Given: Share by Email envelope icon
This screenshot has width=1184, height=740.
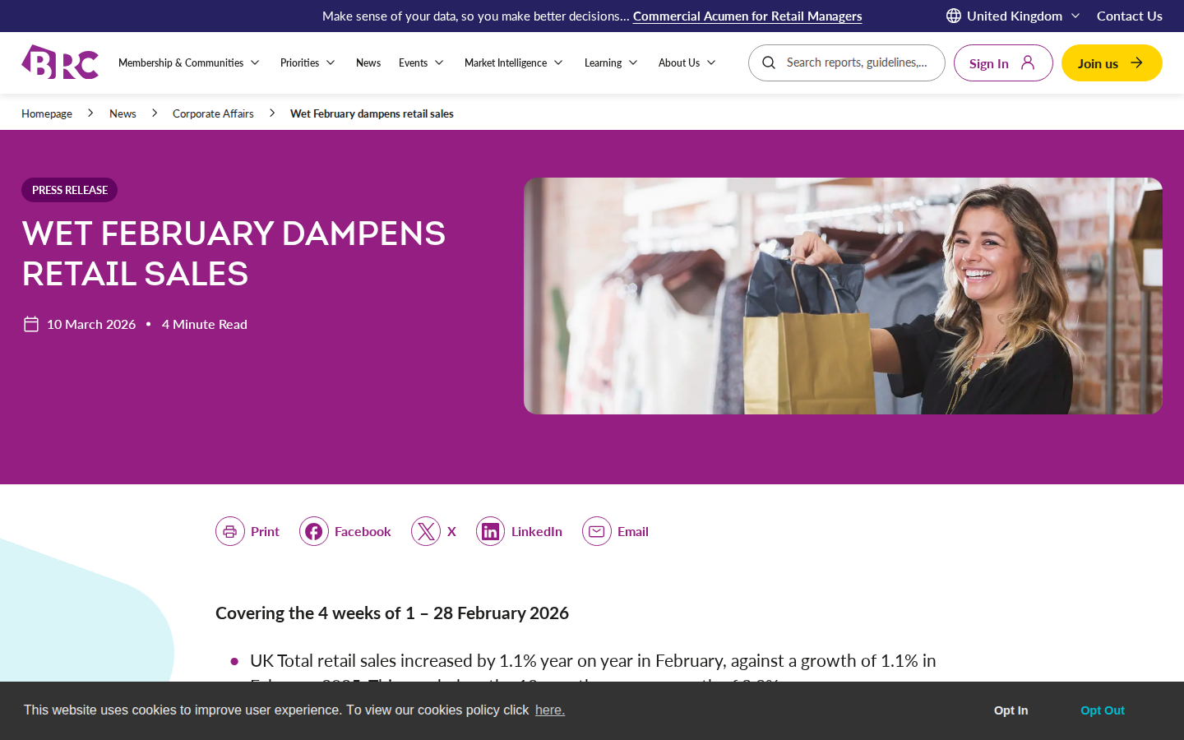Looking at the screenshot, I should click(x=597, y=531).
